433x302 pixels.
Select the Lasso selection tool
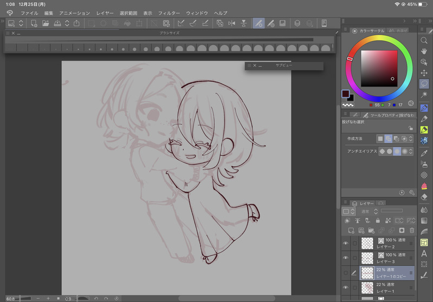pyautogui.click(x=424, y=84)
